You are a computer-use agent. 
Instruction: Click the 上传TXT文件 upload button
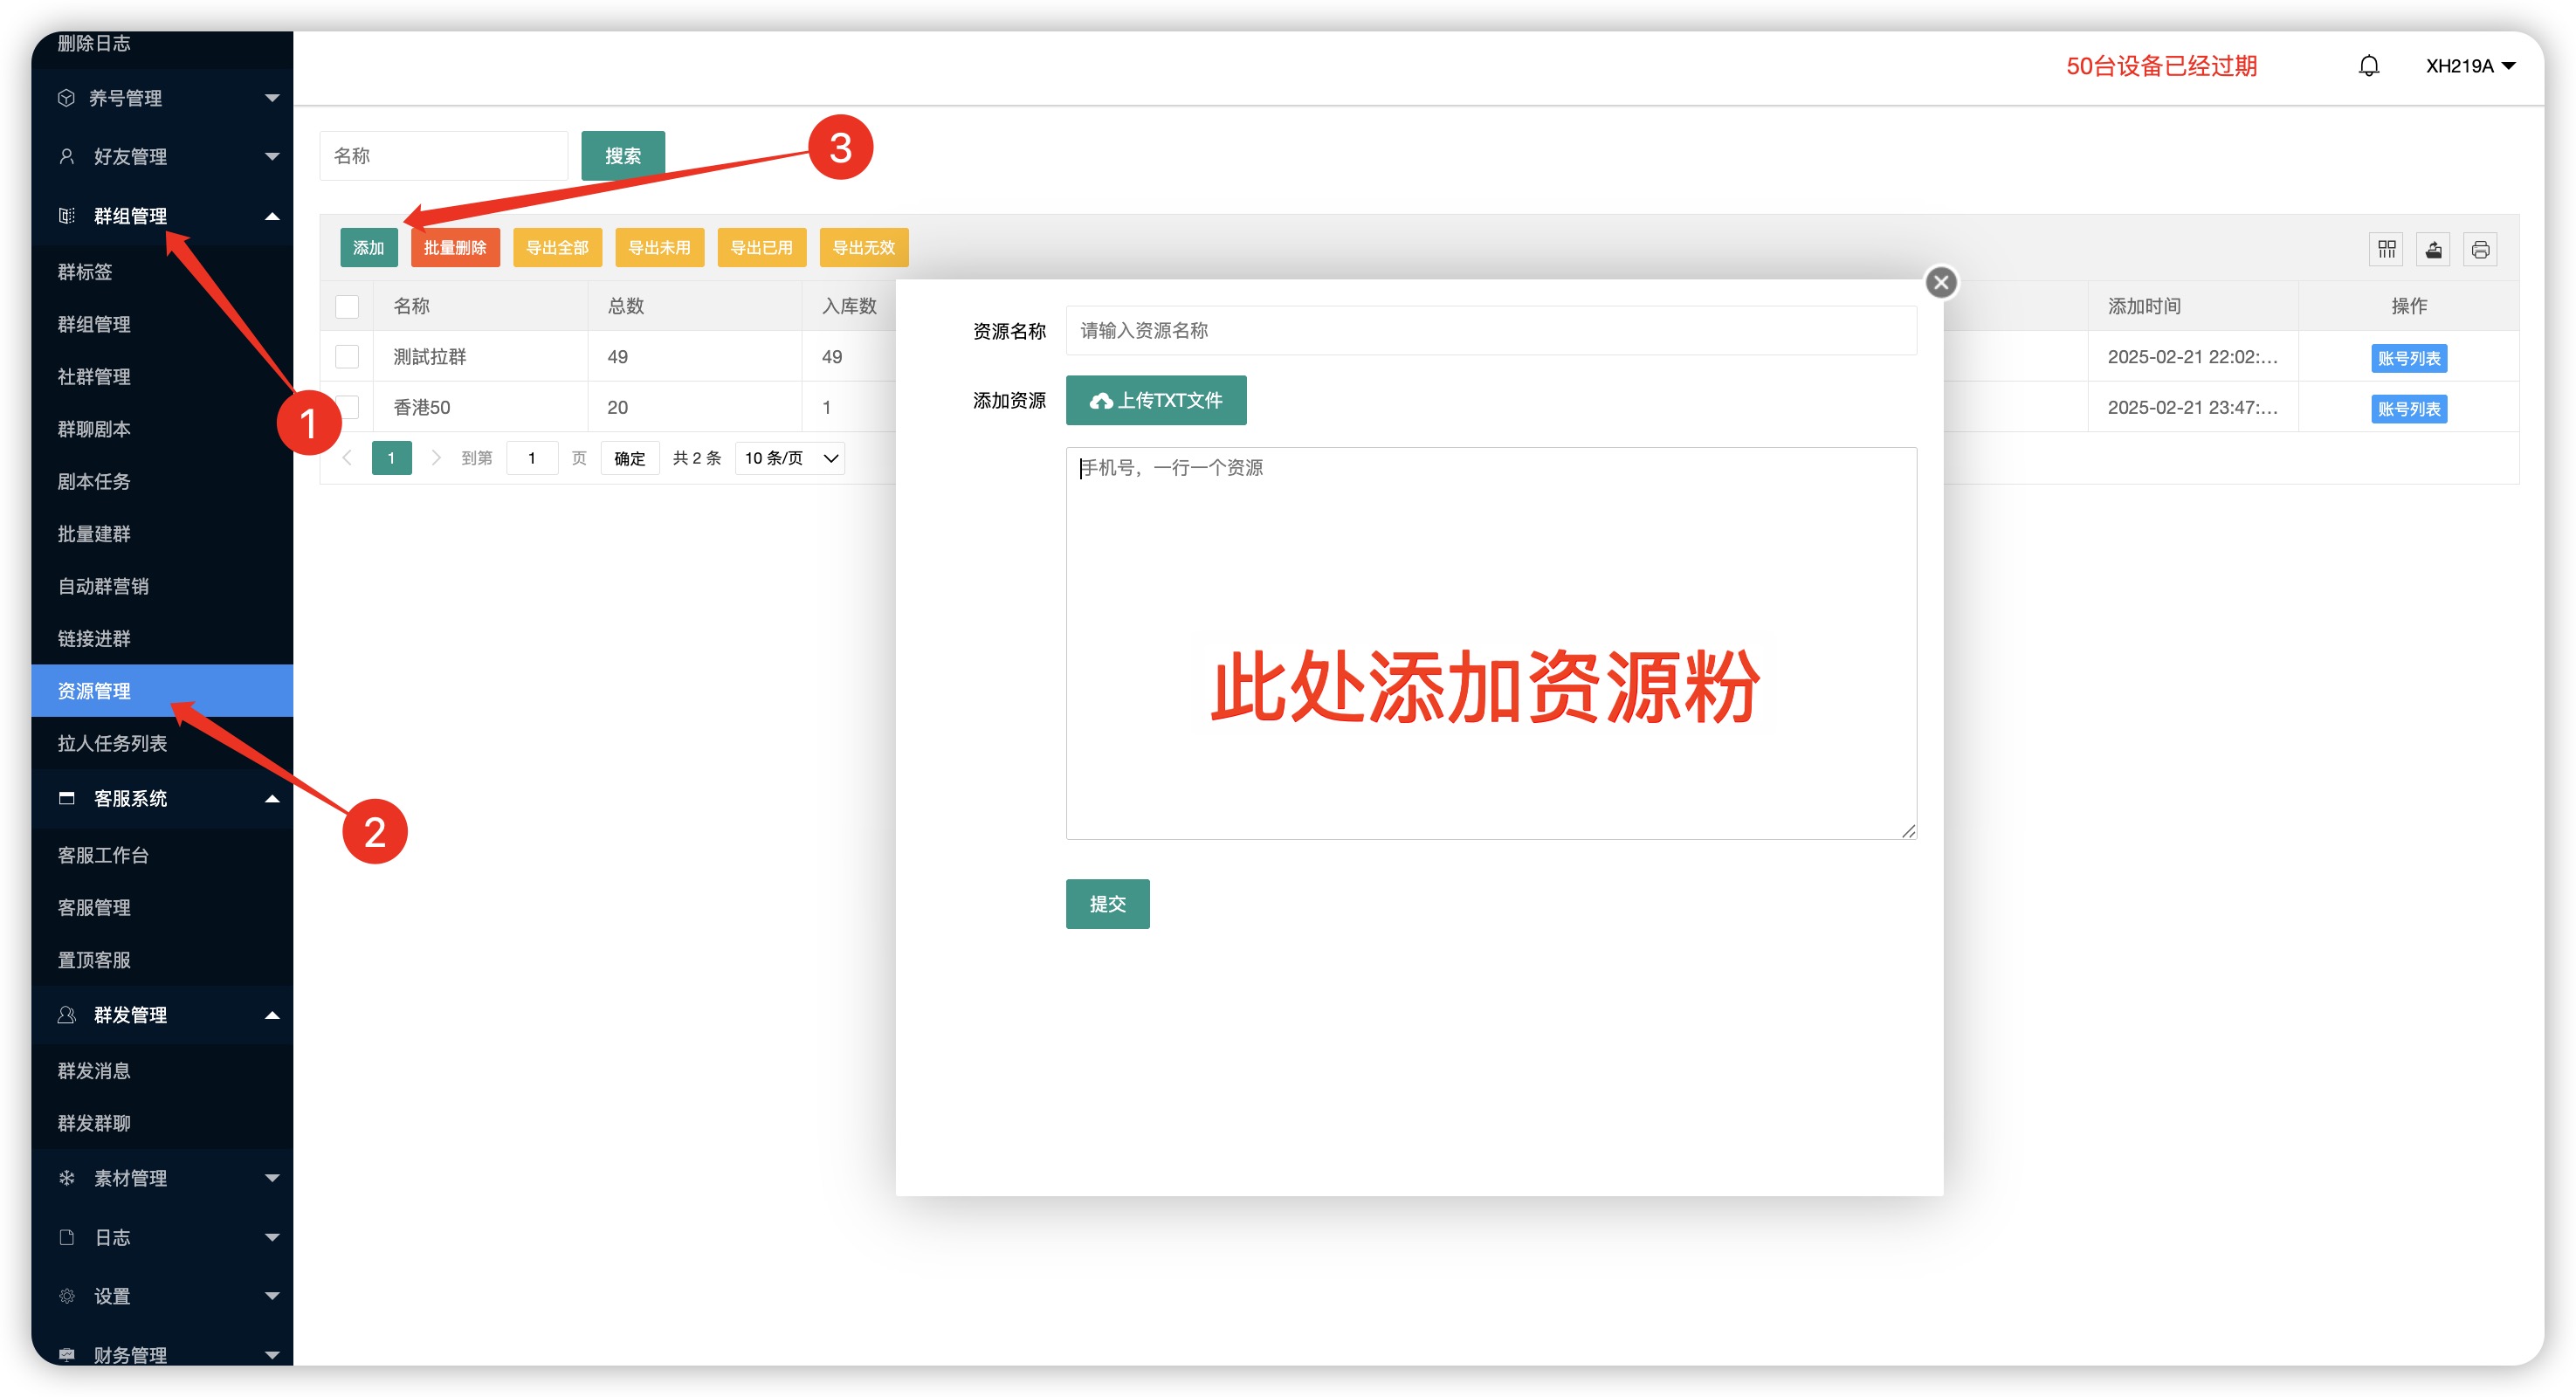coord(1155,400)
